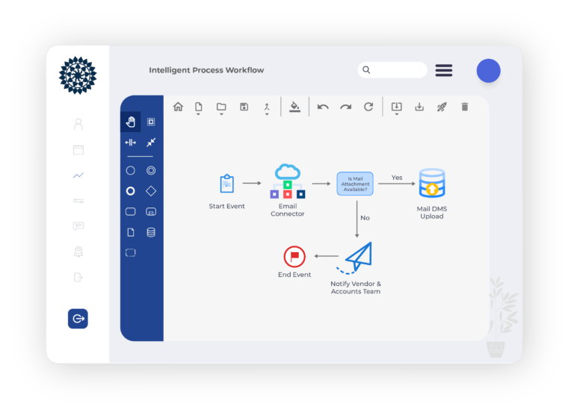
Task: Click the new document icon in toolbar
Action: [198, 107]
